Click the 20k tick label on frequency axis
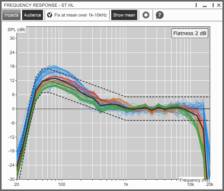 pos(210,184)
